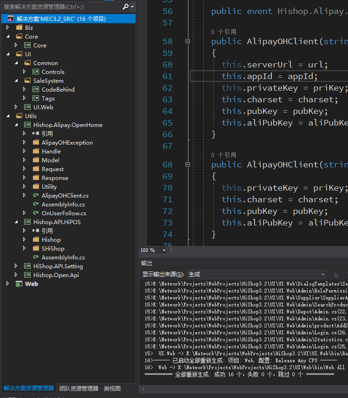Image resolution: width=348 pixels, height=398 pixels.
Task: Open the 显示输出来源 dropdown showing 生成
Action: [257, 274]
